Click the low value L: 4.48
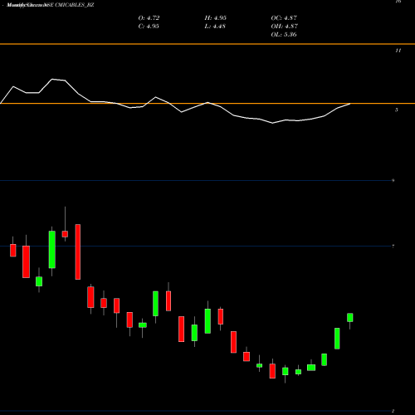Image resolution: width=415 pixels, height=415 pixels. pyautogui.click(x=215, y=27)
